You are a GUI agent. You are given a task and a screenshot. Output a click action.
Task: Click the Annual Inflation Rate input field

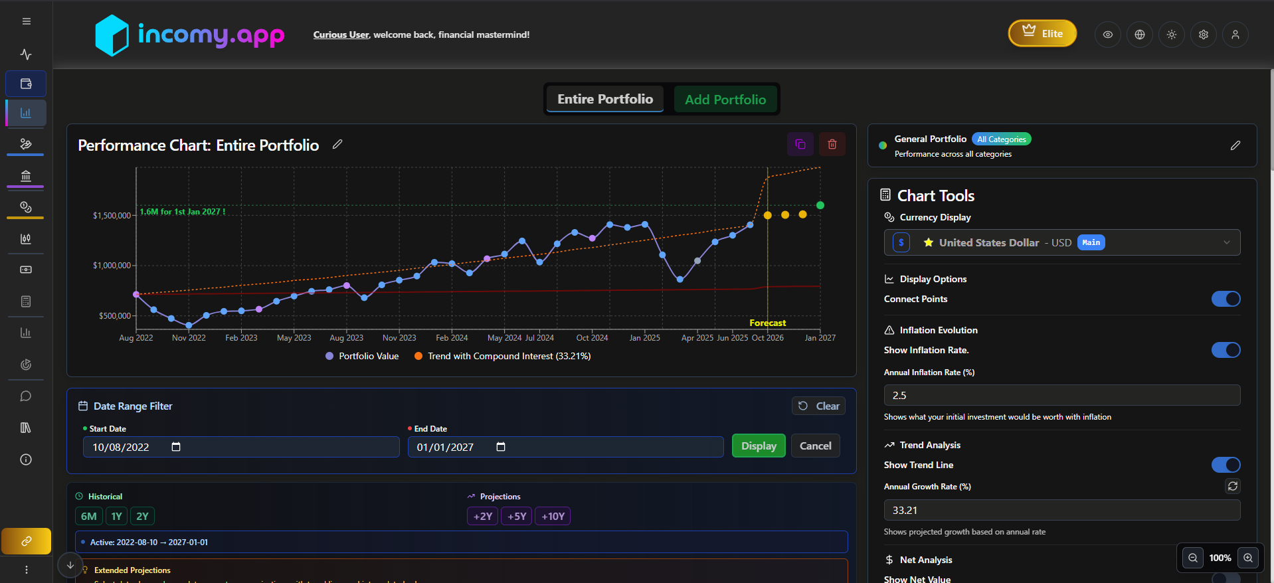tap(1062, 395)
